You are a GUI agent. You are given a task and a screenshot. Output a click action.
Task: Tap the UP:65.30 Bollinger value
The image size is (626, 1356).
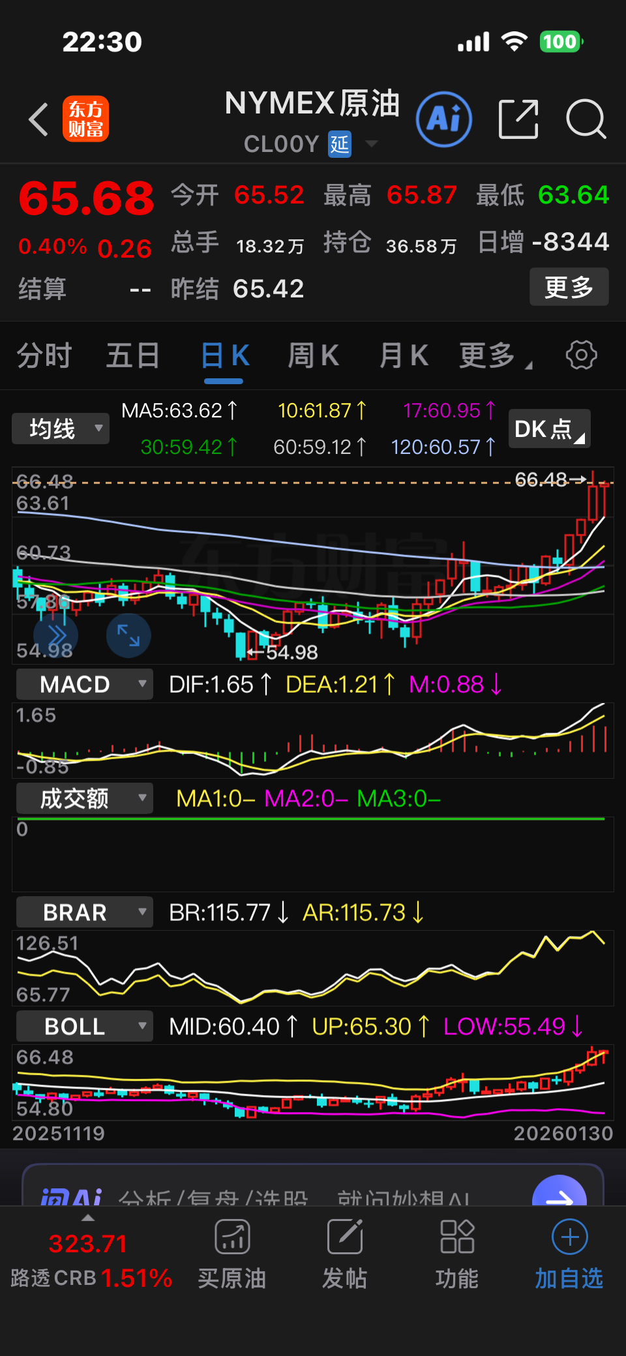[370, 1026]
